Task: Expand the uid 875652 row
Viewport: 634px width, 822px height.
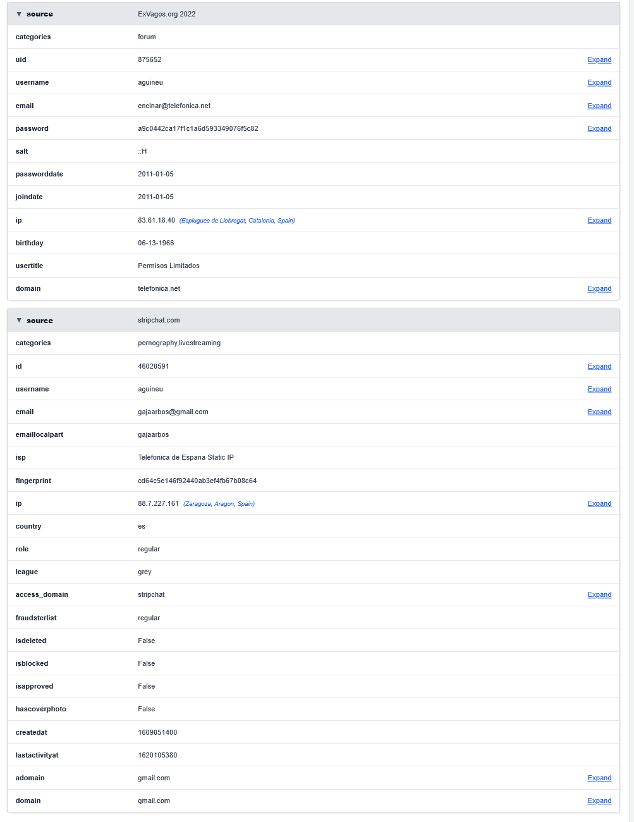Action: click(x=599, y=60)
